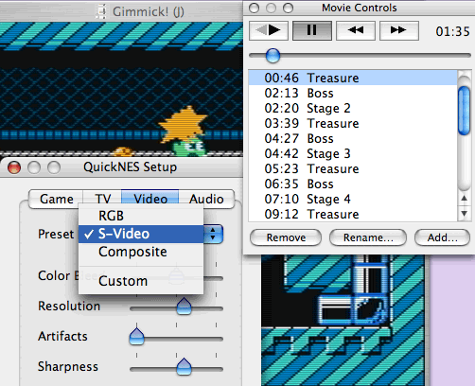
Task: Click the Rename... button
Action: pos(368,237)
